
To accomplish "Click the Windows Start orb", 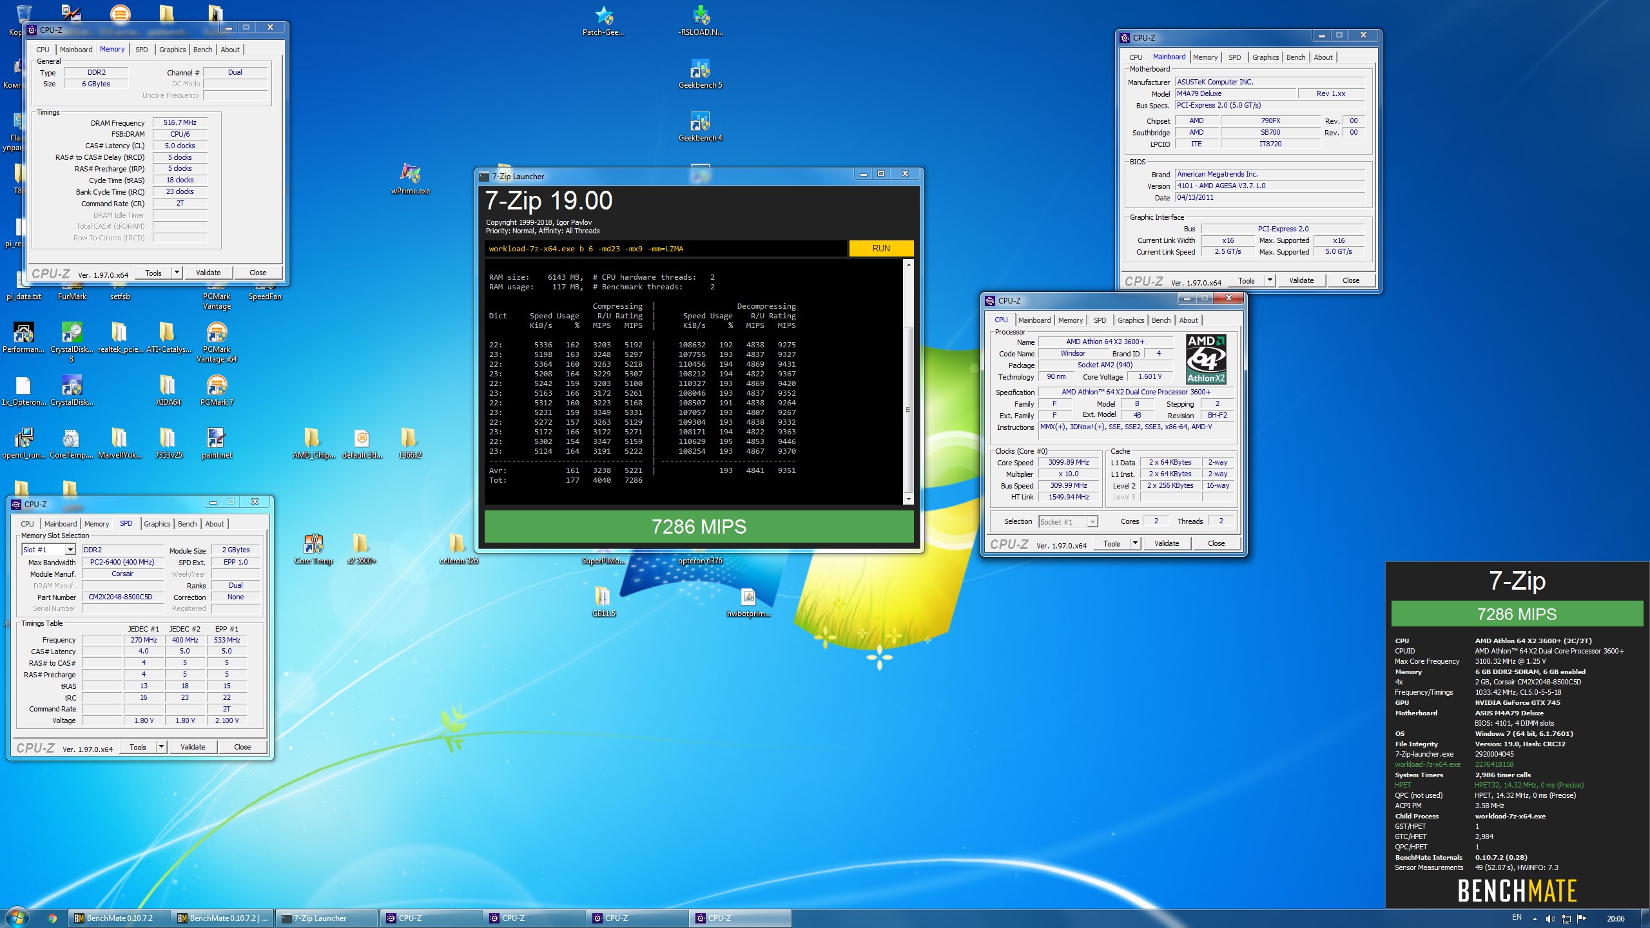I will pyautogui.click(x=17, y=918).
